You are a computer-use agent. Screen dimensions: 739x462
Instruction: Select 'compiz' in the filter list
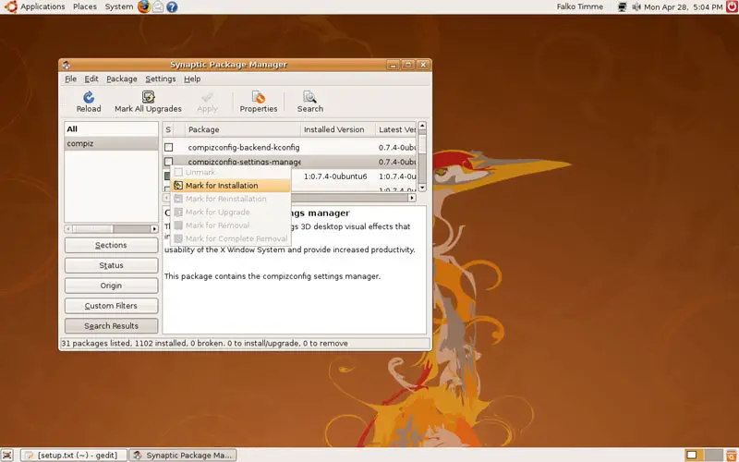(x=111, y=143)
